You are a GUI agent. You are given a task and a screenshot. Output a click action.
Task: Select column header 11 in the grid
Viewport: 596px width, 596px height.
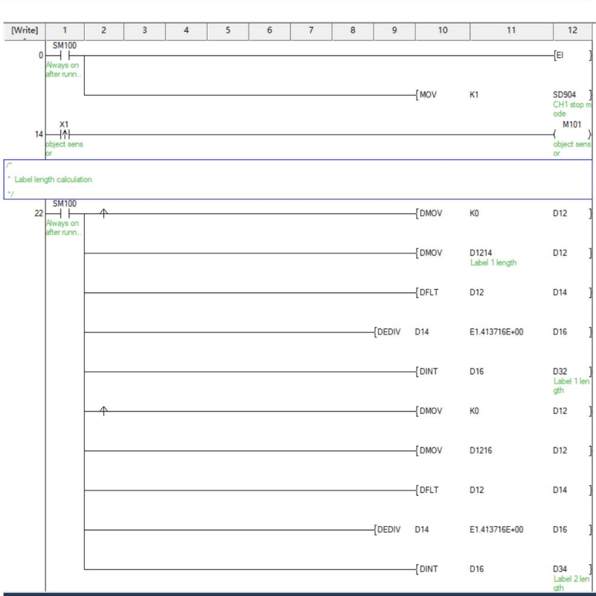pyautogui.click(x=512, y=30)
